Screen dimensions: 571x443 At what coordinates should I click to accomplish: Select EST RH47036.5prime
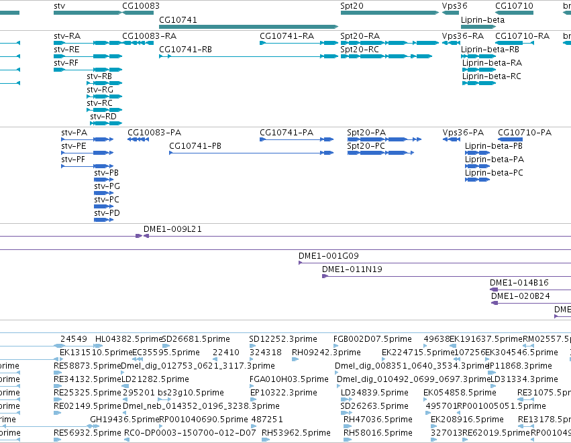(x=348, y=427)
